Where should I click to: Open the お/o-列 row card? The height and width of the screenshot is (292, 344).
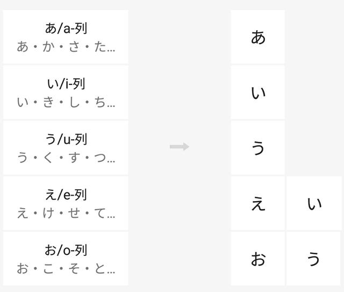(x=66, y=258)
